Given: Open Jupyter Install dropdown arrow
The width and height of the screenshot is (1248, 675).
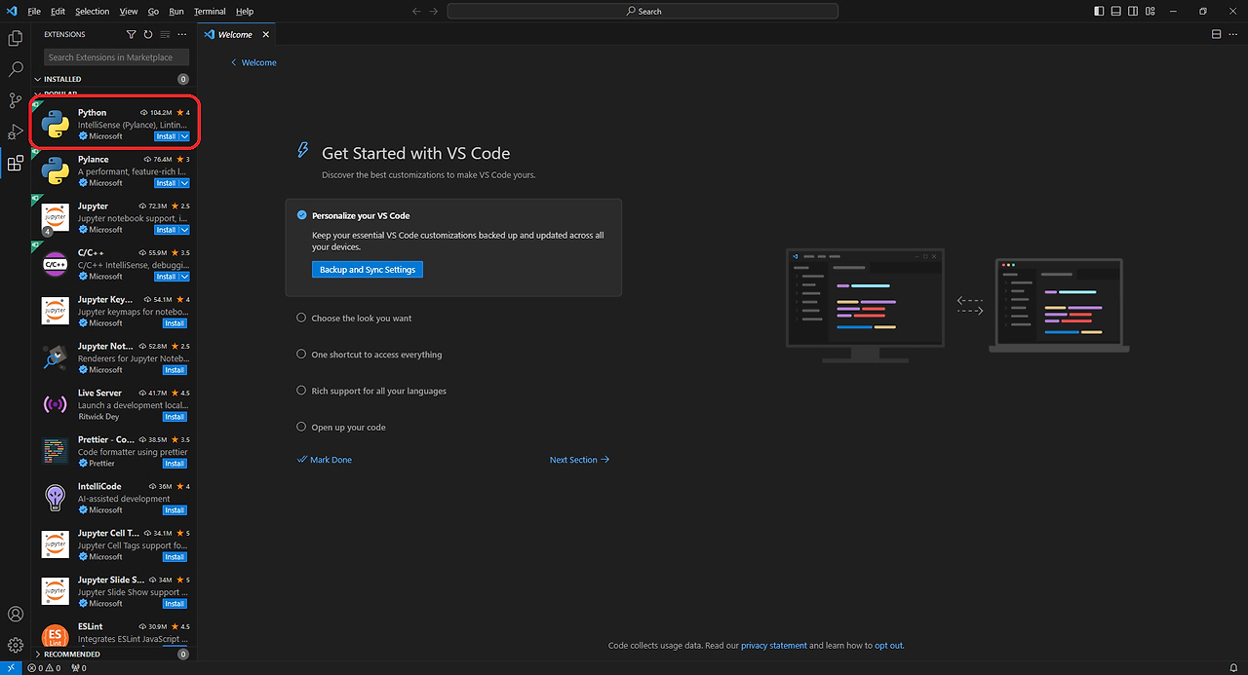Looking at the screenshot, I should [x=184, y=230].
